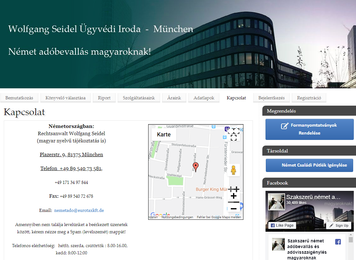Click Formanyomtatványok Rendelése button

(x=309, y=129)
